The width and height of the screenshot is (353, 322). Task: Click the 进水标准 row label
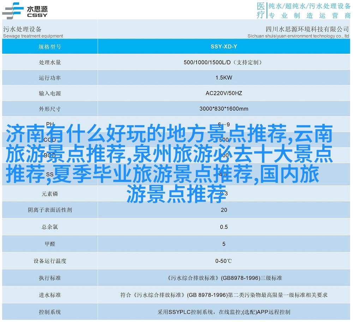tap(50, 295)
